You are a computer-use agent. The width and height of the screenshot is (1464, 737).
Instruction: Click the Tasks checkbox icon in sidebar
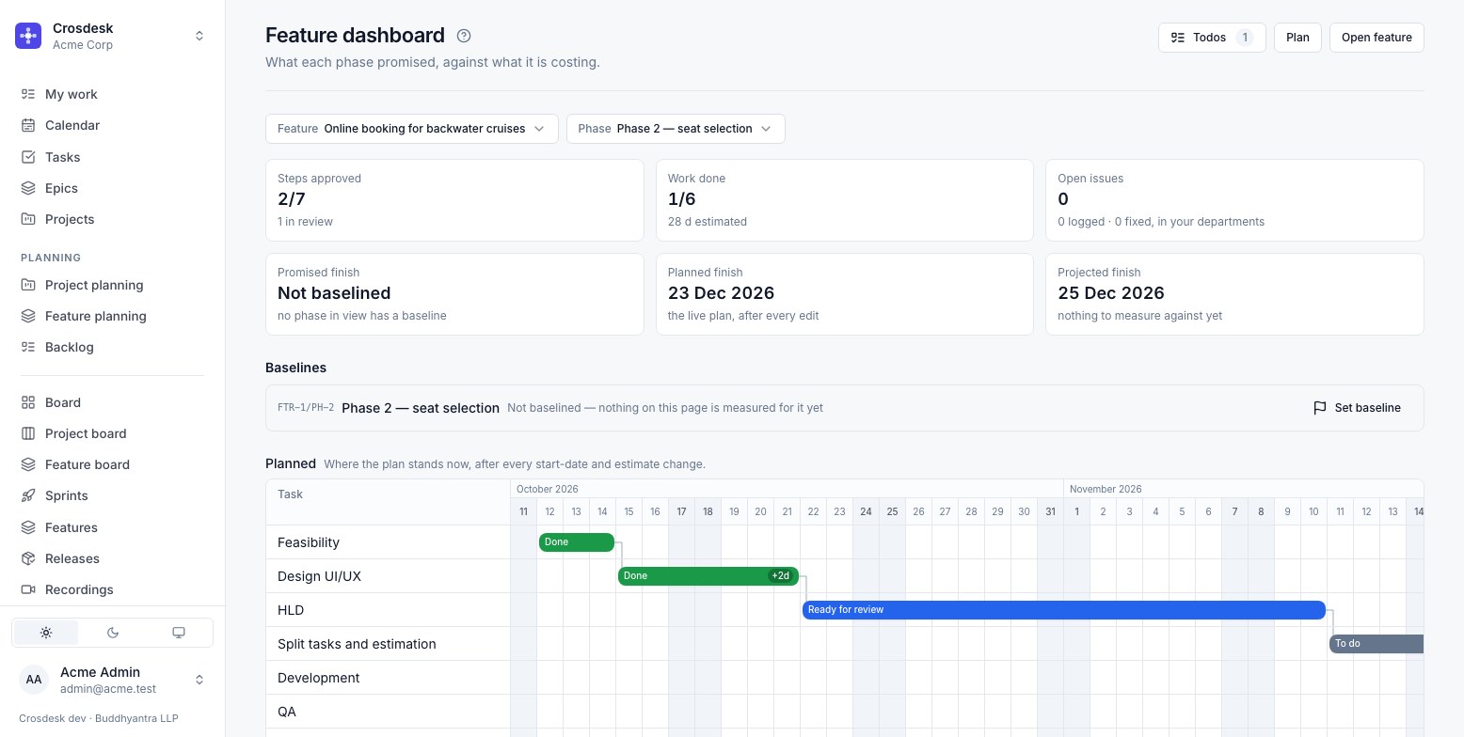28,157
